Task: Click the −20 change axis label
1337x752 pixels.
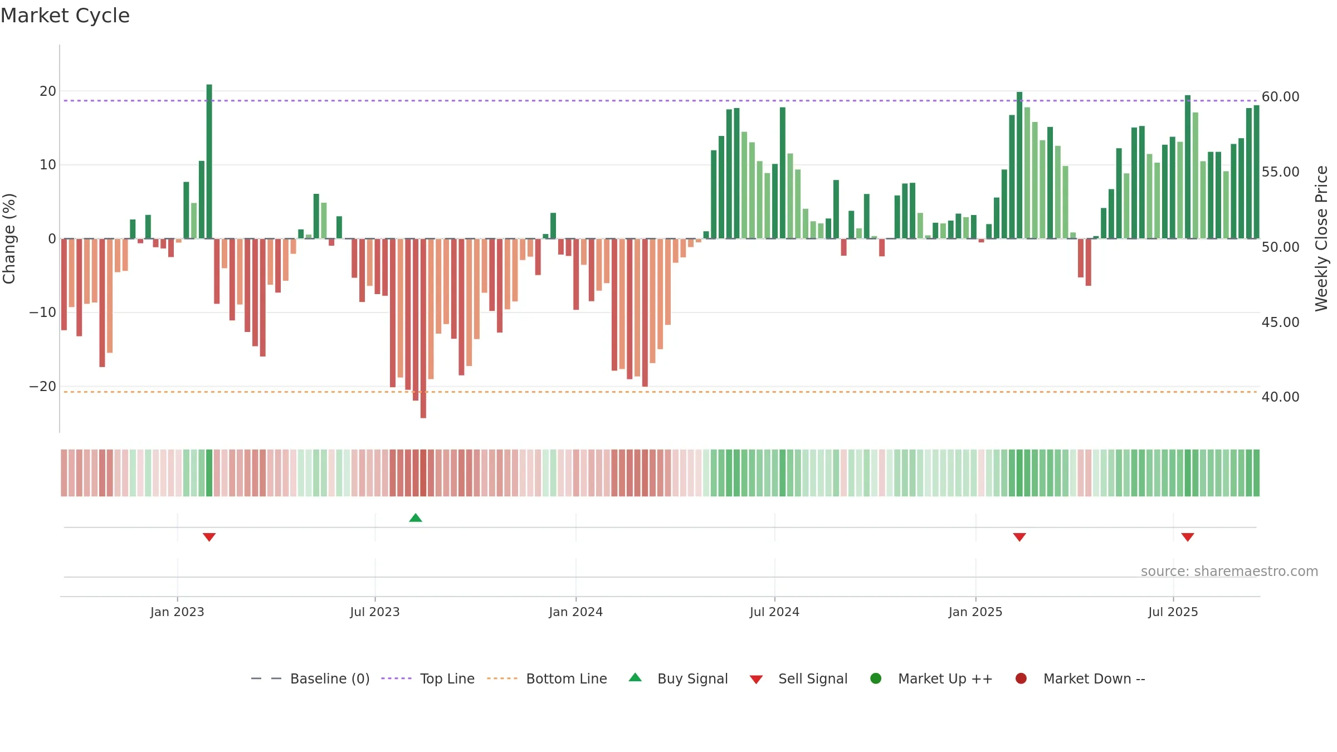Action: coord(43,387)
